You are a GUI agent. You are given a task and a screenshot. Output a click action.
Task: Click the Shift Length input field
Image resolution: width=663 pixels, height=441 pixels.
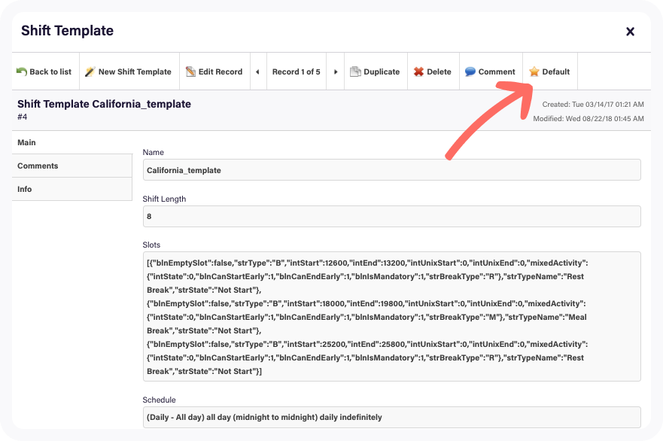(391, 216)
